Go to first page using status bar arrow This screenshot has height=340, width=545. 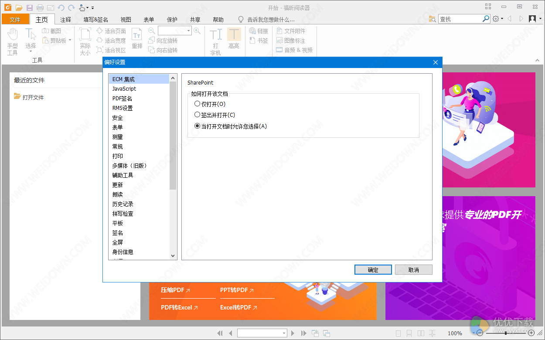221,333
